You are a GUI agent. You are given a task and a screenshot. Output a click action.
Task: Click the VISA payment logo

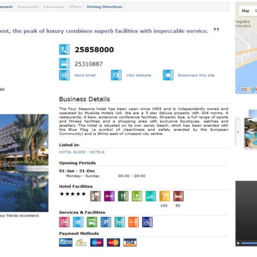coord(130,242)
